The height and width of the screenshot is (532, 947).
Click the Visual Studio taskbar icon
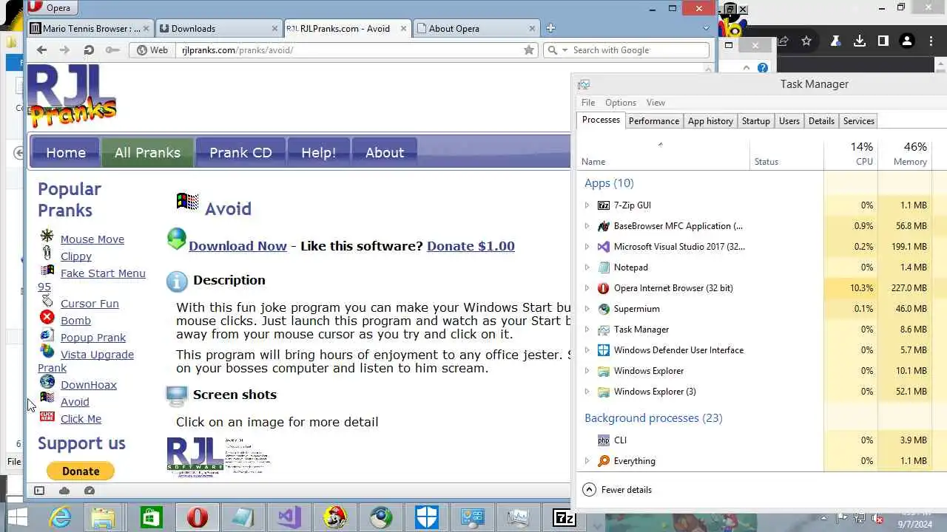pos(289,517)
